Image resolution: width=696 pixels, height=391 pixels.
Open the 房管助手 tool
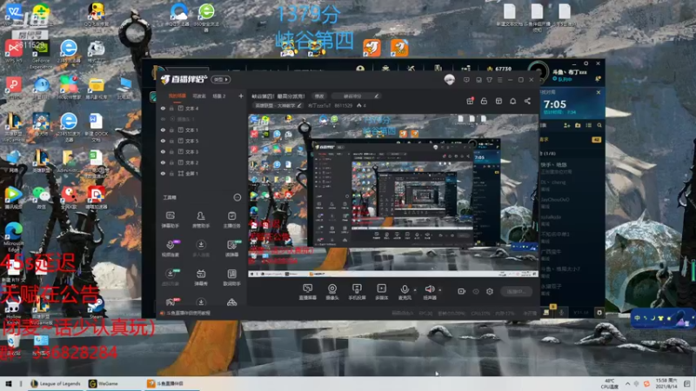click(201, 220)
